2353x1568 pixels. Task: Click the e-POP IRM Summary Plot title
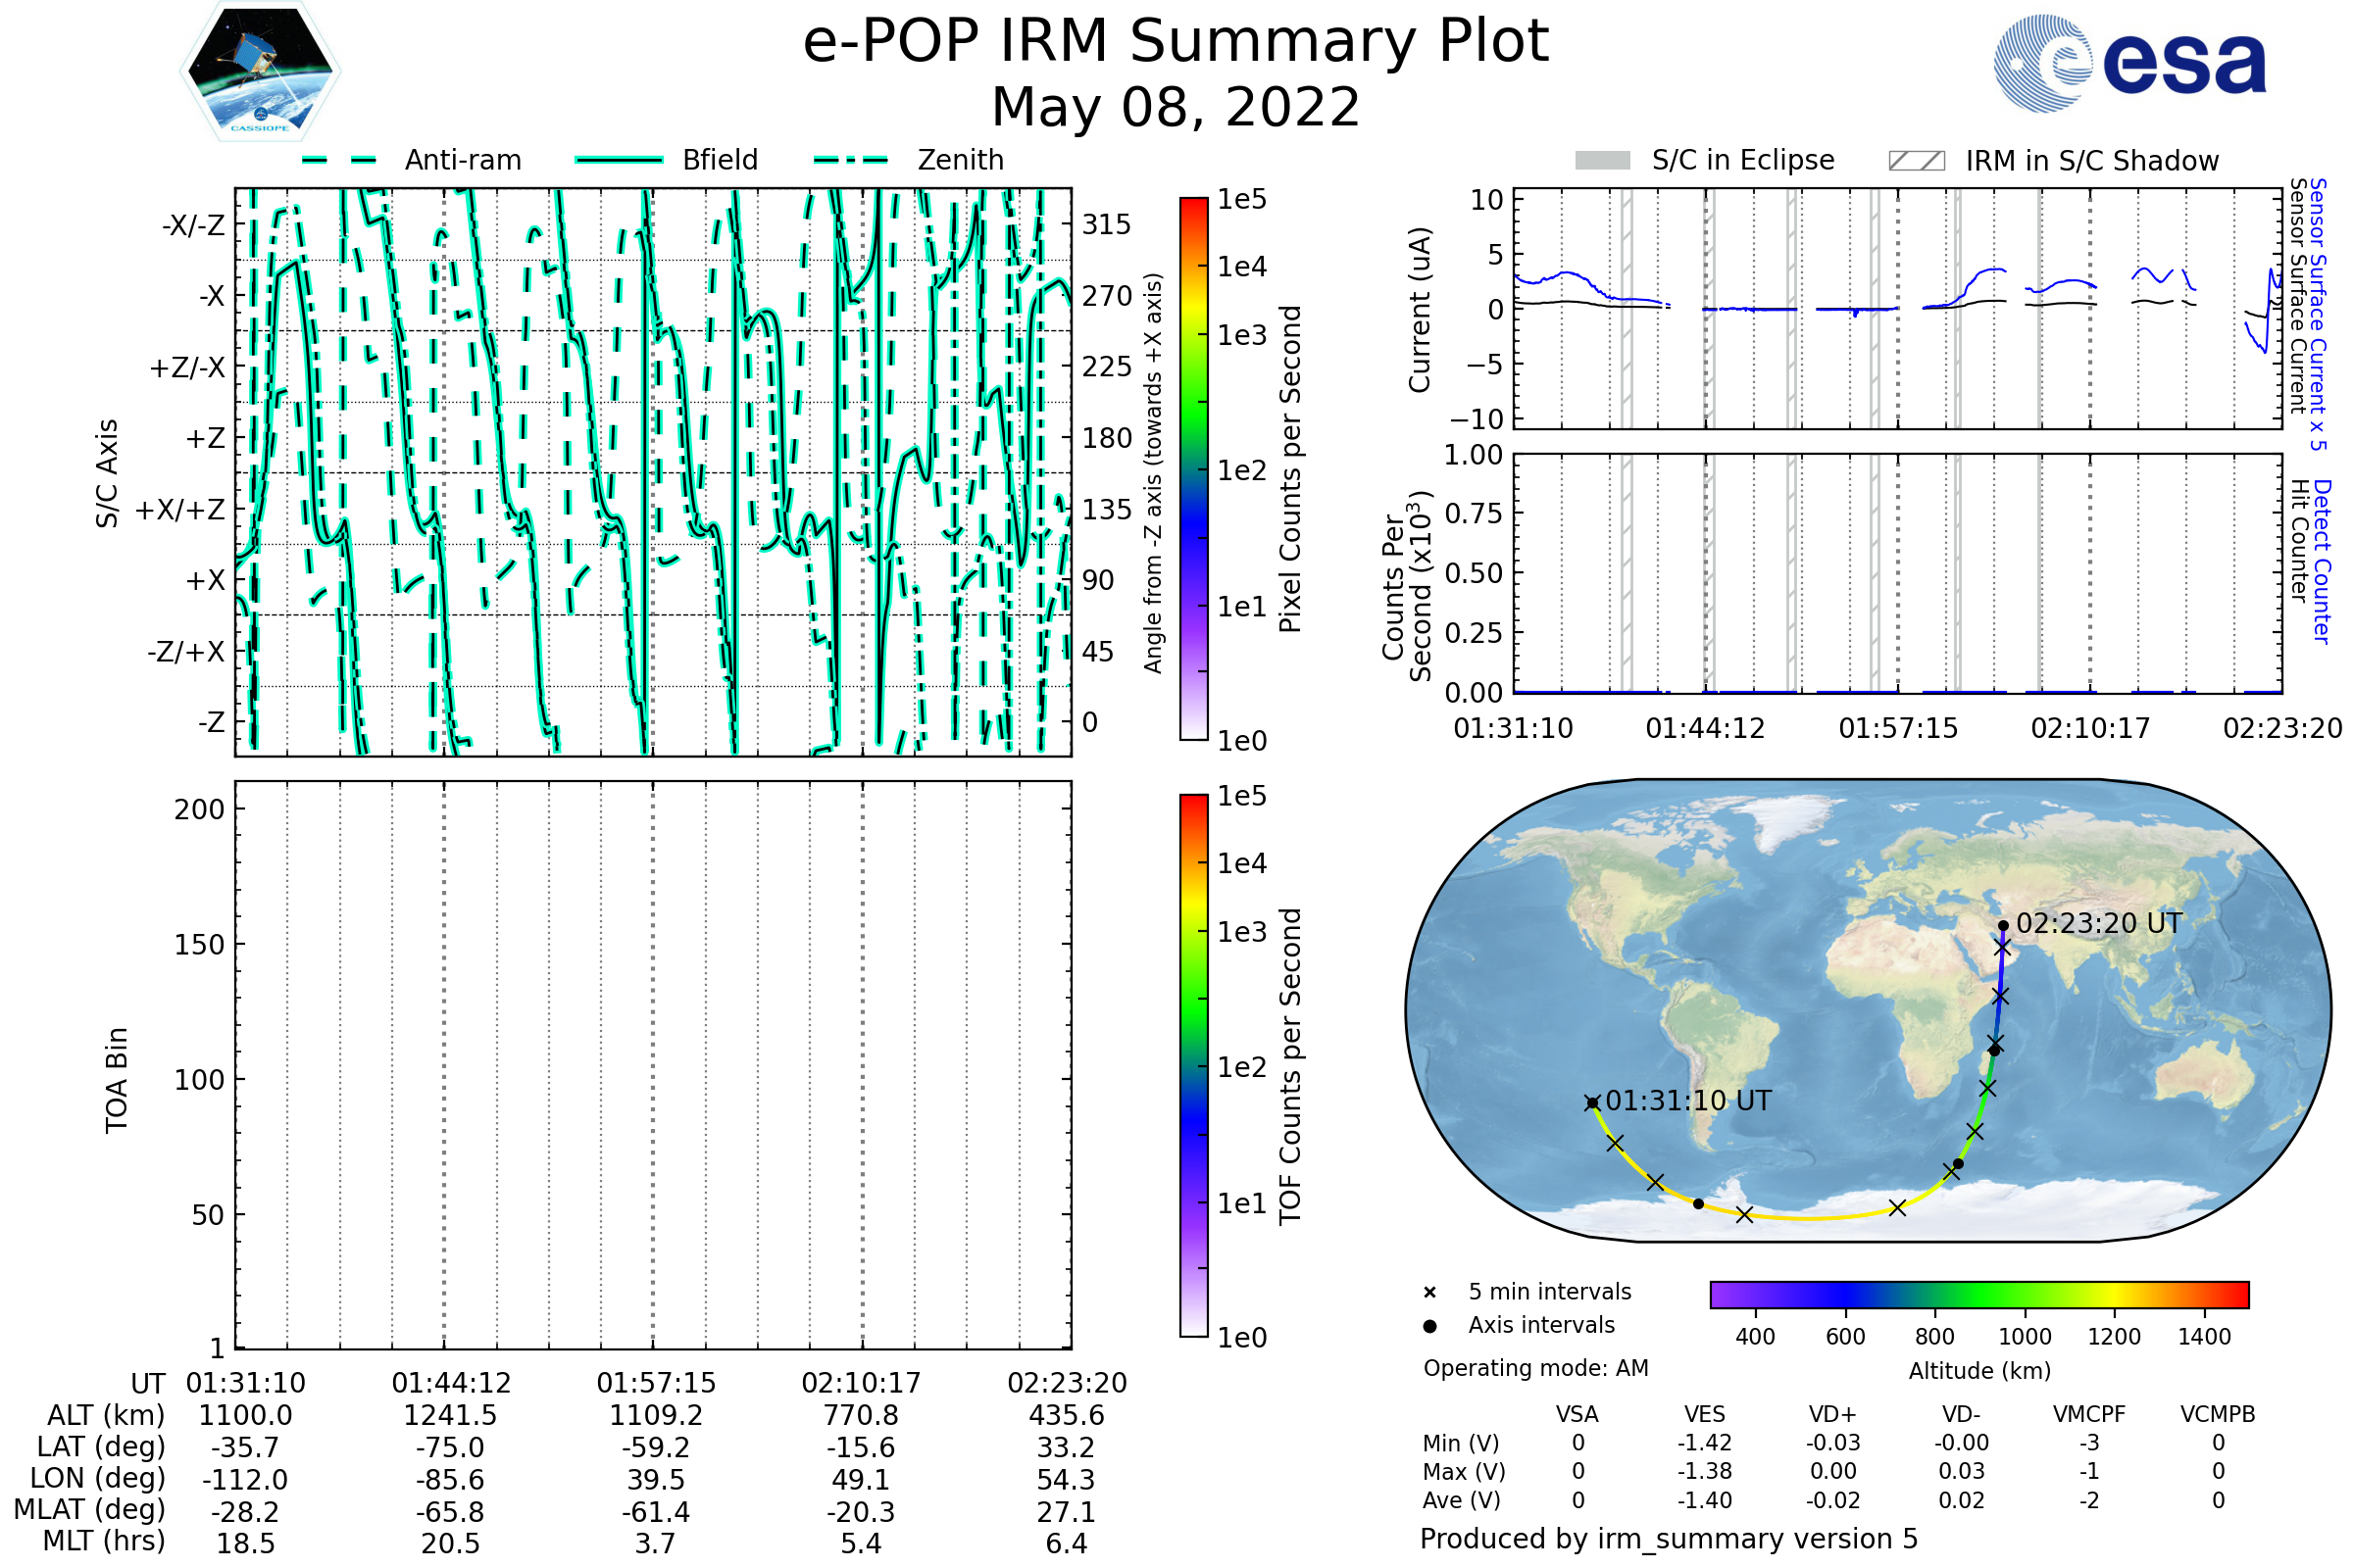[1176, 42]
